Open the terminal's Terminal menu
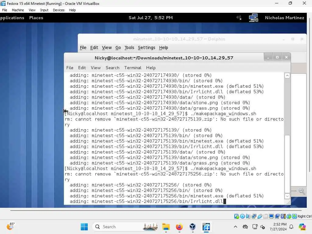Viewport: 312px width, 234px height. point(133,68)
